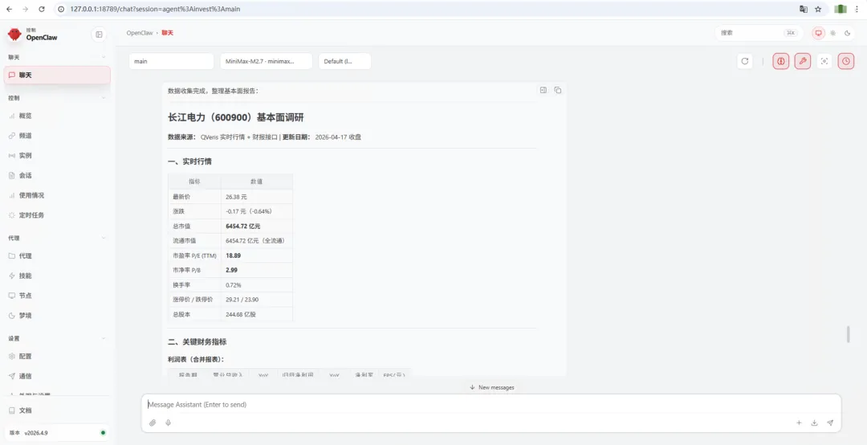Open 定时任务 scheduled tasks
Image resolution: width=867 pixels, height=445 pixels.
pos(57,215)
